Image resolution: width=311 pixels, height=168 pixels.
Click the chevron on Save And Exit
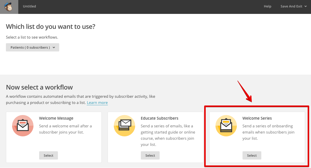305,6
